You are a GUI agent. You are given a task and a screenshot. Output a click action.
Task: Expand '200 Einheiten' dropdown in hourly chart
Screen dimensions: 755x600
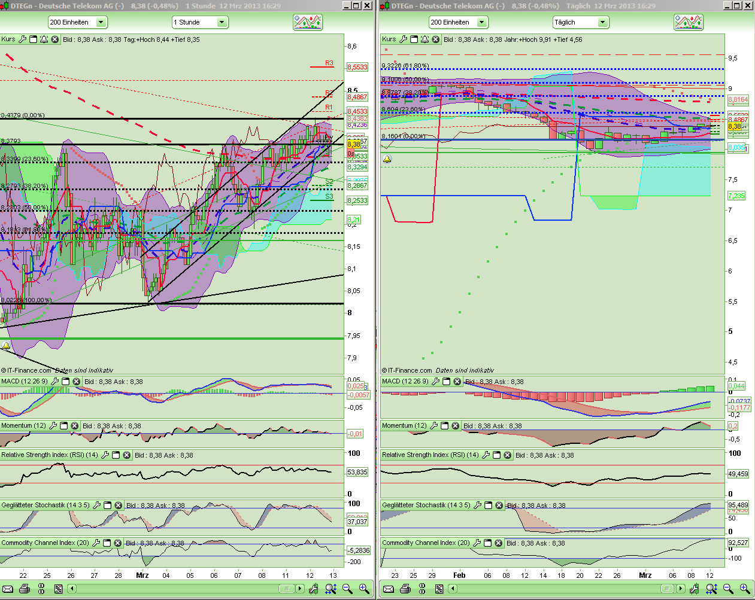click(101, 22)
